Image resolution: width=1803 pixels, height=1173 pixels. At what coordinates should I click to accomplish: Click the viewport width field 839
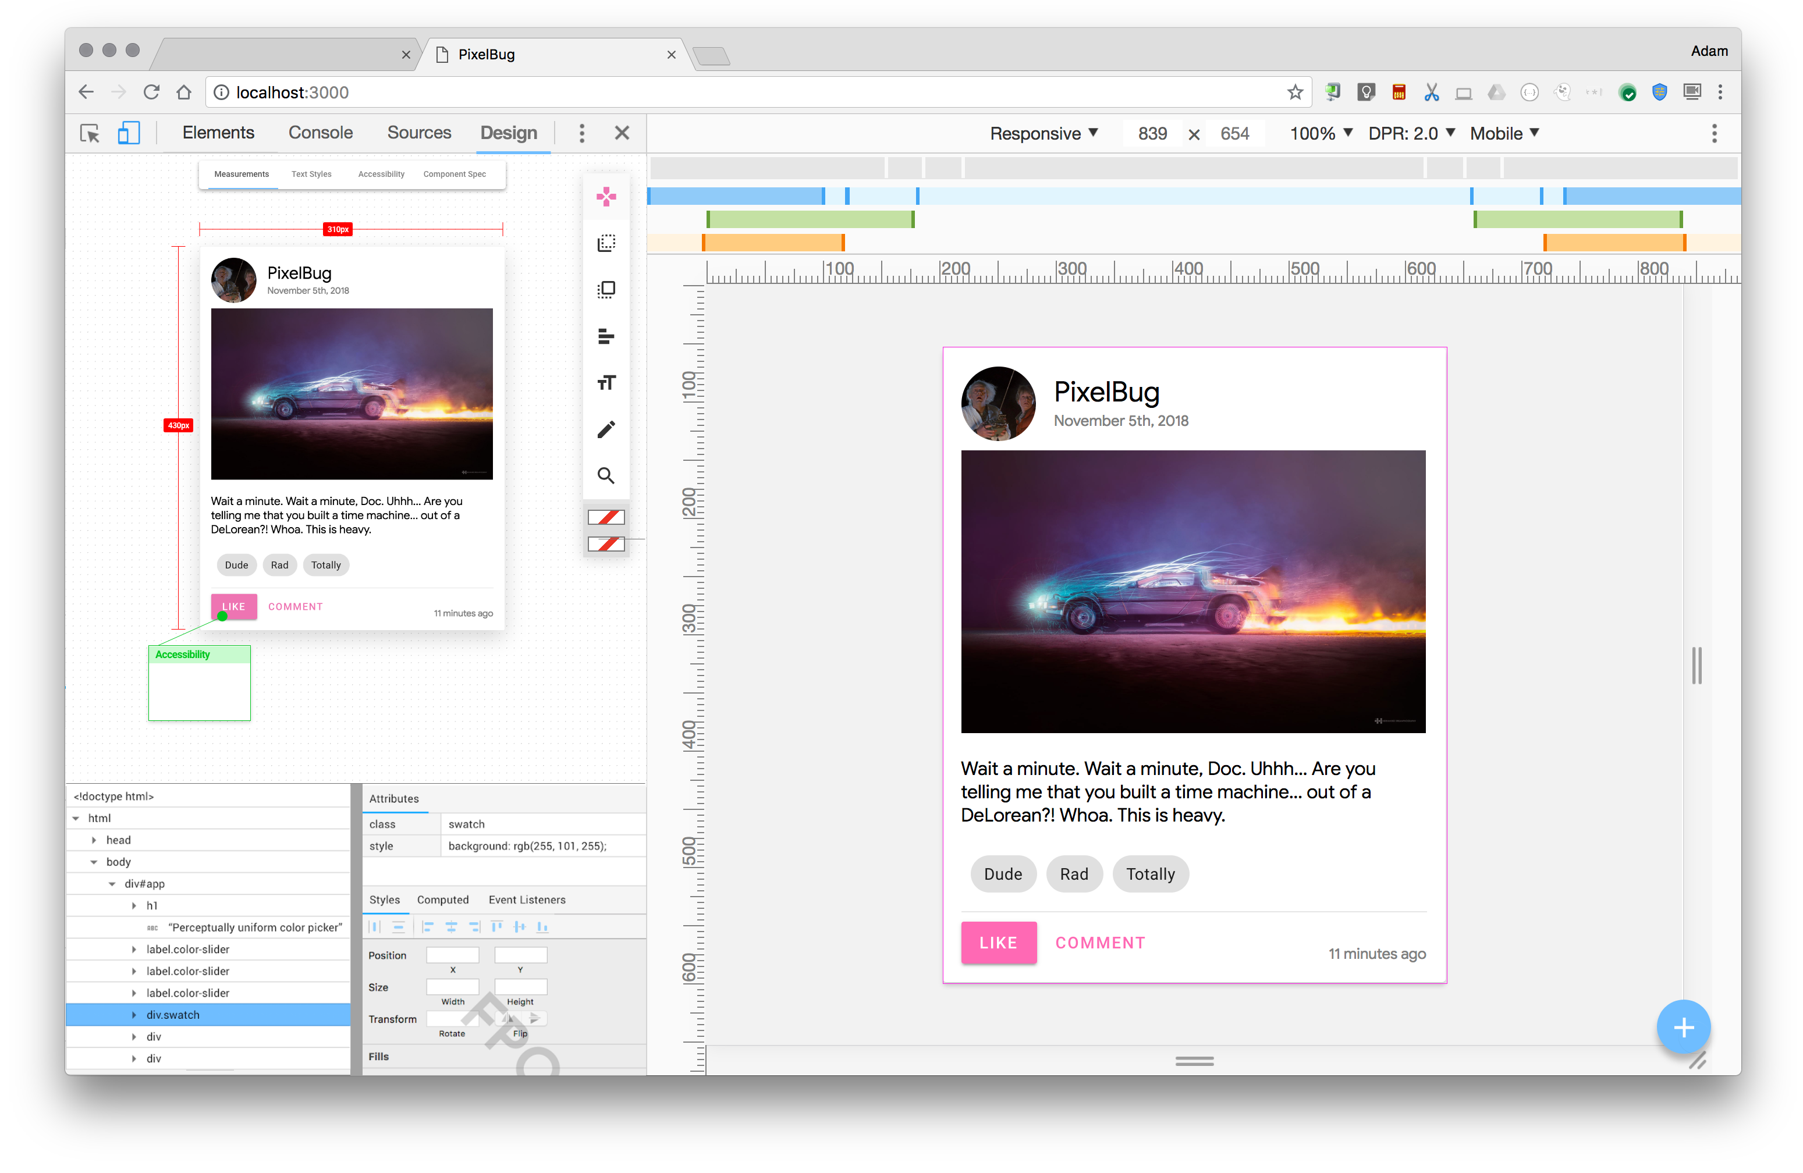coord(1152,133)
